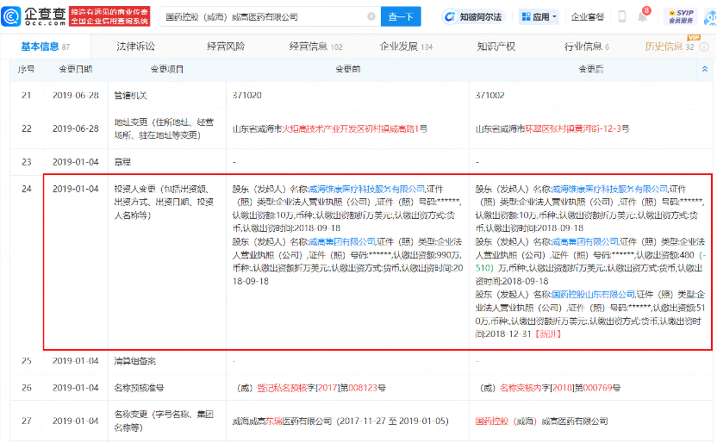Open the 应用 dropdown menu

(x=539, y=17)
